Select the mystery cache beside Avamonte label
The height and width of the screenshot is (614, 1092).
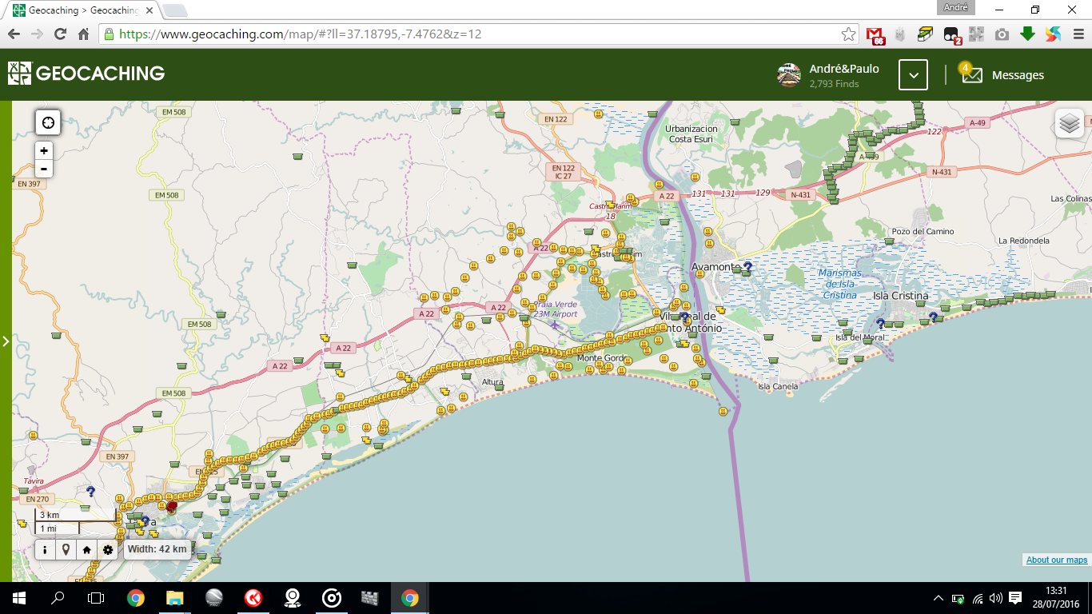coord(747,266)
